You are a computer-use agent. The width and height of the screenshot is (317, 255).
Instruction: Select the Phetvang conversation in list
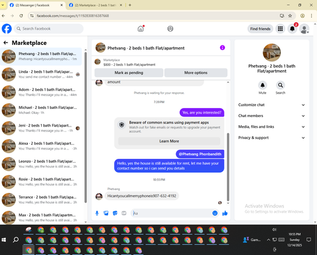tap(41, 56)
